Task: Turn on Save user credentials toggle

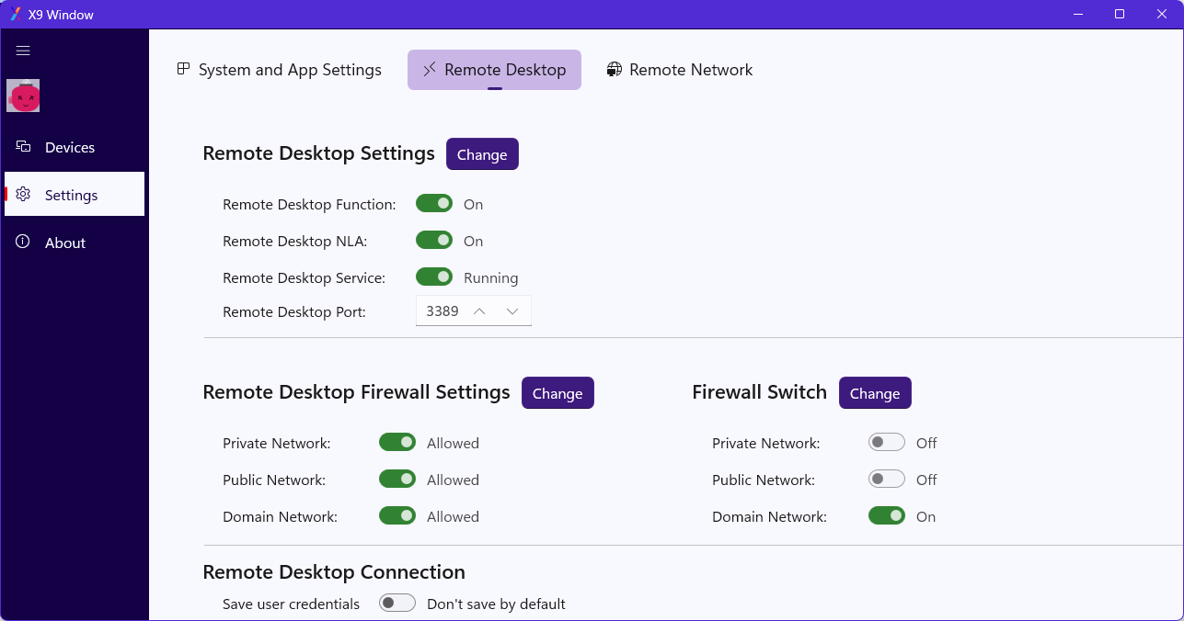Action: [397, 604]
